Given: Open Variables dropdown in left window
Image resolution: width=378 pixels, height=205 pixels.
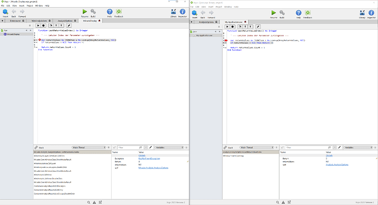Looking at the screenshot, I should pos(169,147).
